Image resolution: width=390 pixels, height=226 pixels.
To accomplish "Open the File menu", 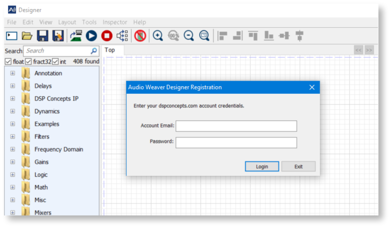I will pyautogui.click(x=12, y=22).
